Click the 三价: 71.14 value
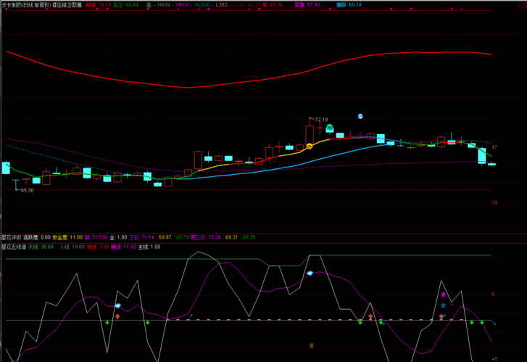Screen dimensions: 527x362 click(x=142, y=237)
